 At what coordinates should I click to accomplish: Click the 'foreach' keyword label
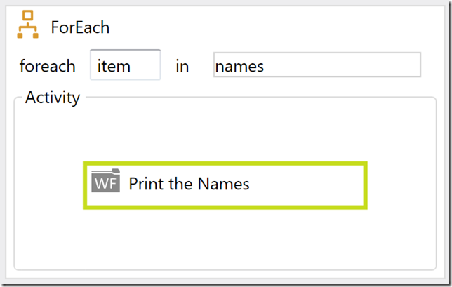pyautogui.click(x=47, y=66)
